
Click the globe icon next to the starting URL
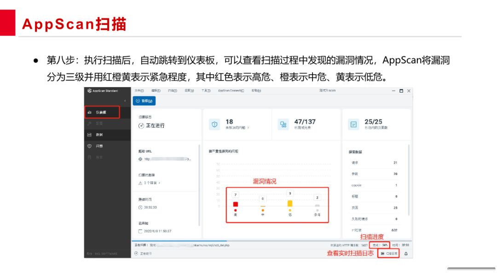coord(140,159)
